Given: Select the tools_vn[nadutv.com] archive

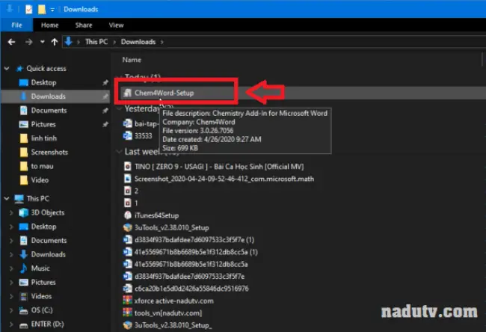Looking at the screenshot, I should point(168,313).
